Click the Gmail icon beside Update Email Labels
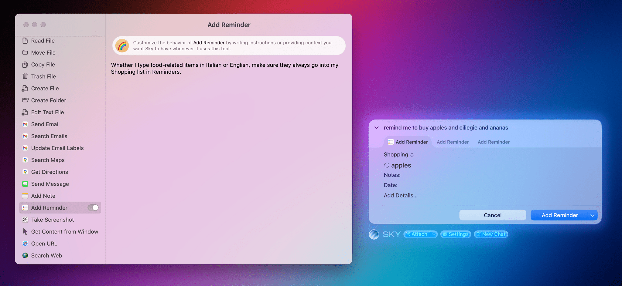The height and width of the screenshot is (286, 622). [25, 148]
